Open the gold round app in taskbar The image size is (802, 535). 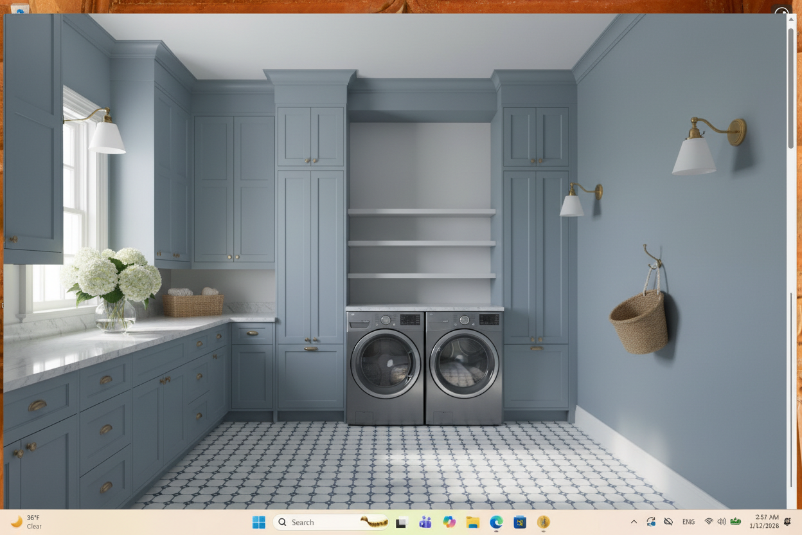pyautogui.click(x=544, y=522)
